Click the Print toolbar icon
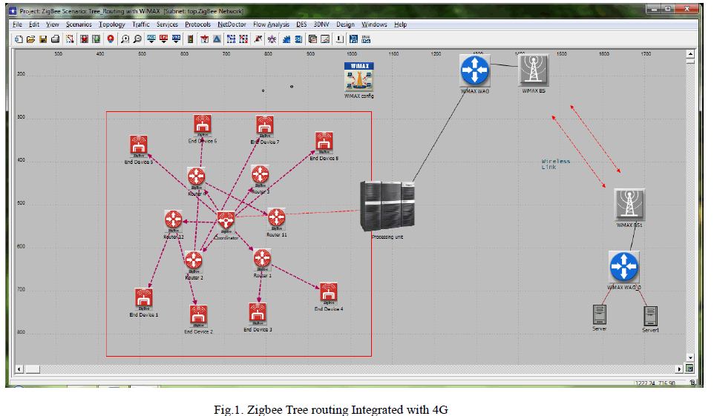This screenshot has height=416, width=714. 55,39
